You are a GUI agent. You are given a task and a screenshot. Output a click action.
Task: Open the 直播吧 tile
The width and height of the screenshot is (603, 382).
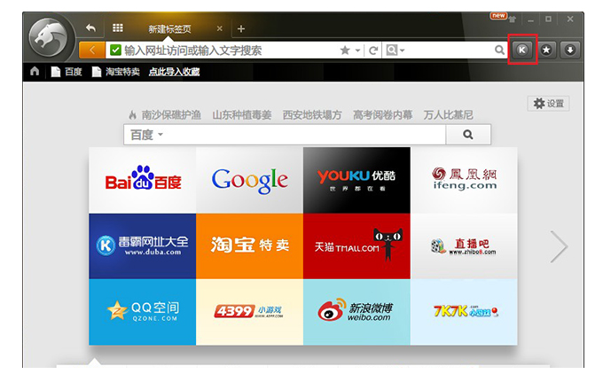tap(464, 246)
